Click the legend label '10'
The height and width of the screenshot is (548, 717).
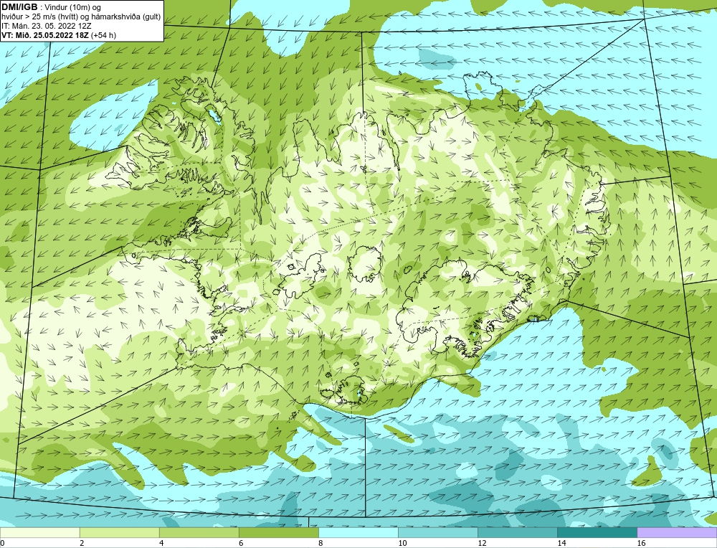tap(402, 543)
